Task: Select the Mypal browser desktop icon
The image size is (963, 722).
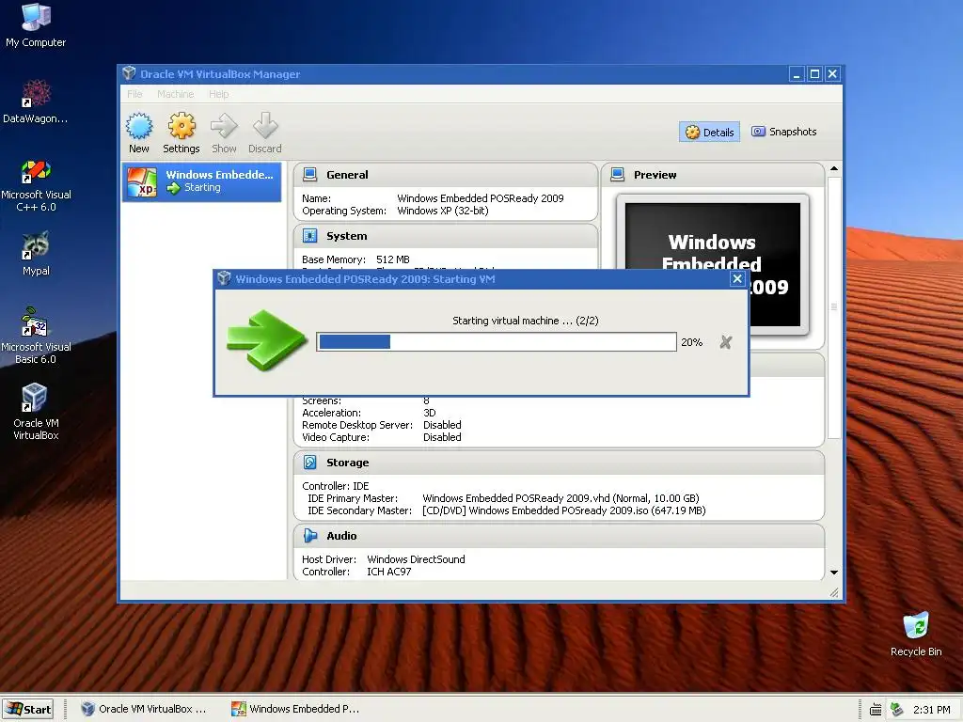Action: (x=36, y=254)
